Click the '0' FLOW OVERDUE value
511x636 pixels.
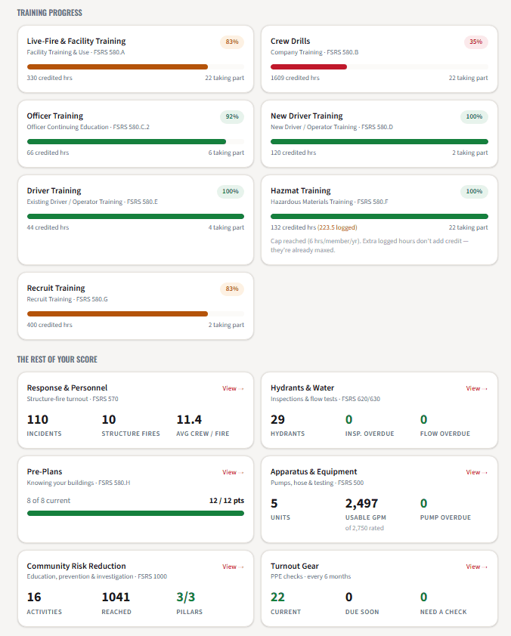point(424,419)
